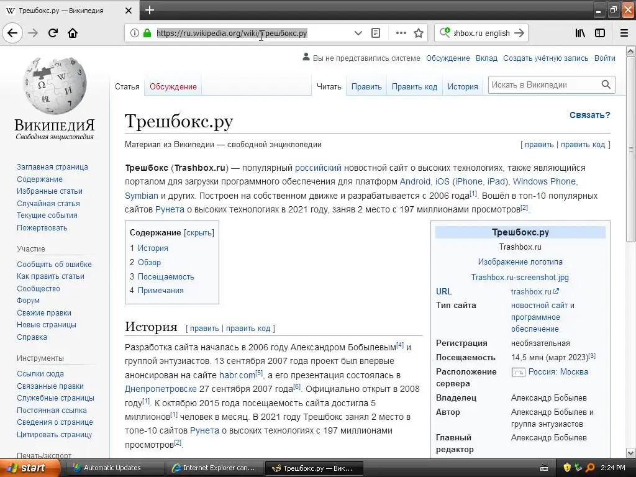Open the Вклад link
Viewport: 636px width, 477px height.
point(486,58)
